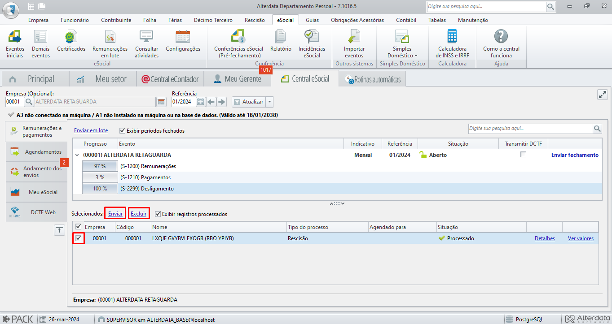
Task: Open eSocial Configurações
Action: [x=183, y=40]
